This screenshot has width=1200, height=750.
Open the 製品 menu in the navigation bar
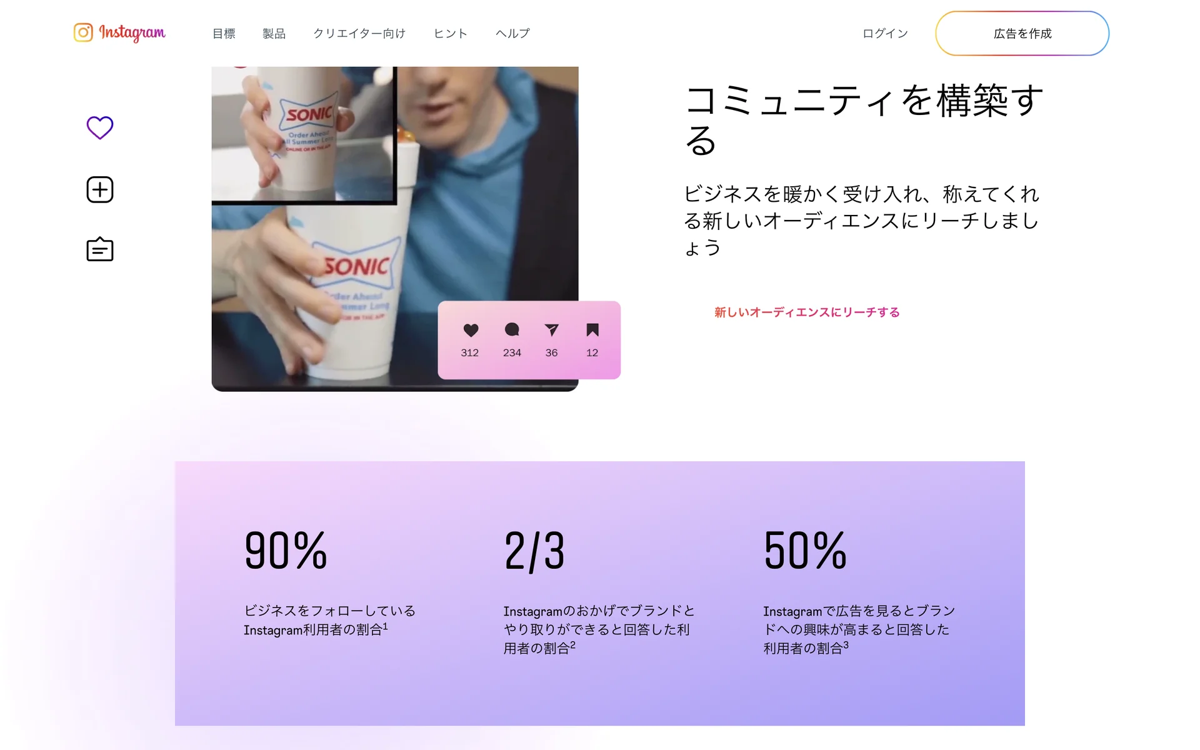274,33
